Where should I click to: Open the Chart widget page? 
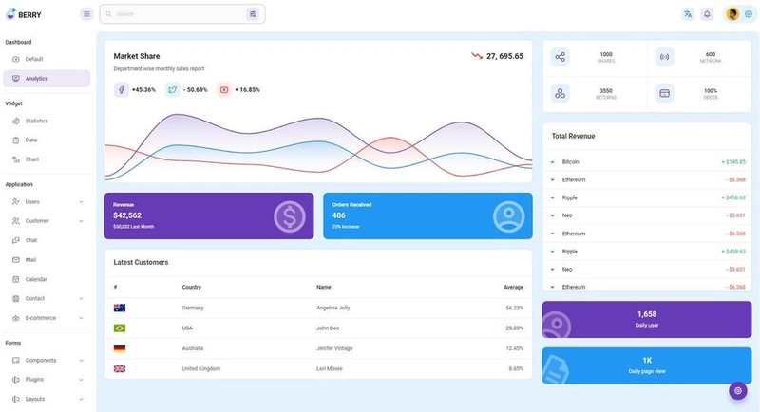(x=47, y=159)
